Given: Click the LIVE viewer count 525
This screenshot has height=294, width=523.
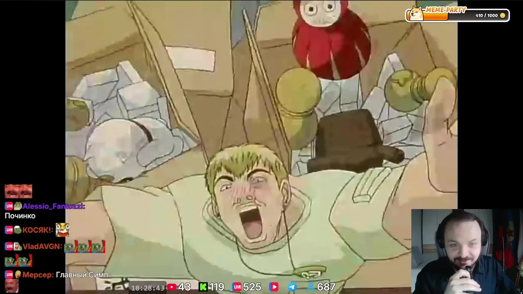Looking at the screenshot, I should pos(253,287).
